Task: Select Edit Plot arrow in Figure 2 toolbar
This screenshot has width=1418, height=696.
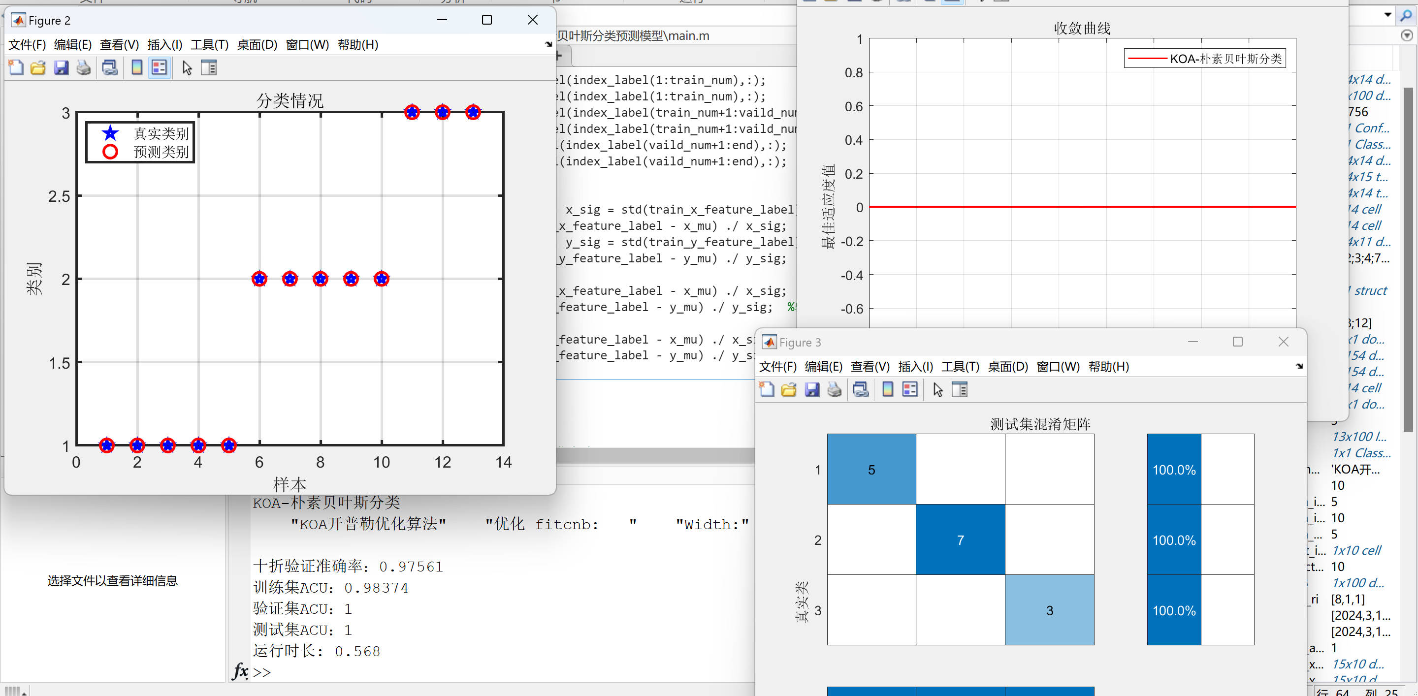Action: coord(187,67)
